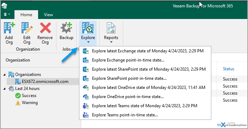Click the Add Org ribbon icon
248x129 pixels.
pyautogui.click(x=9, y=28)
